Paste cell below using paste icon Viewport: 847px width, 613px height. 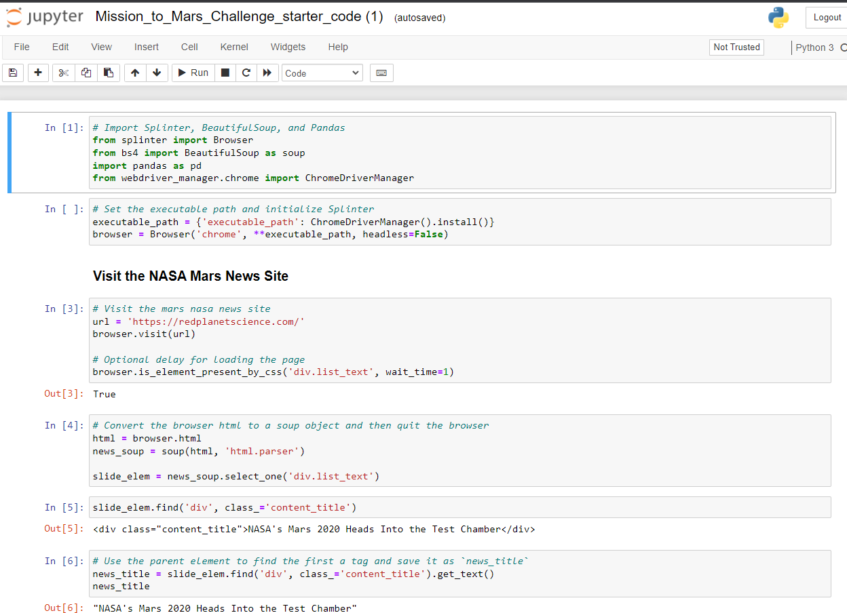(108, 73)
